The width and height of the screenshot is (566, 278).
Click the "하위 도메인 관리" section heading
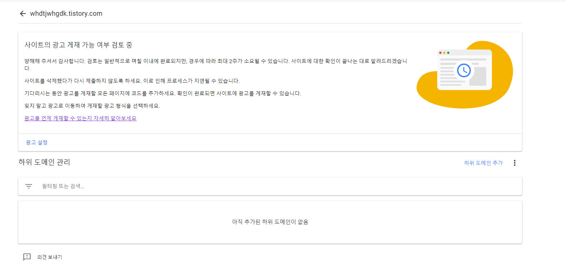(x=44, y=162)
